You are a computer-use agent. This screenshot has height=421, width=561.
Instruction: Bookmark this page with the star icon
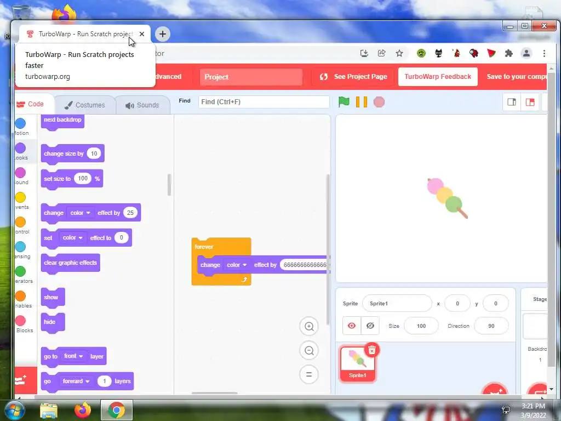pyautogui.click(x=399, y=53)
